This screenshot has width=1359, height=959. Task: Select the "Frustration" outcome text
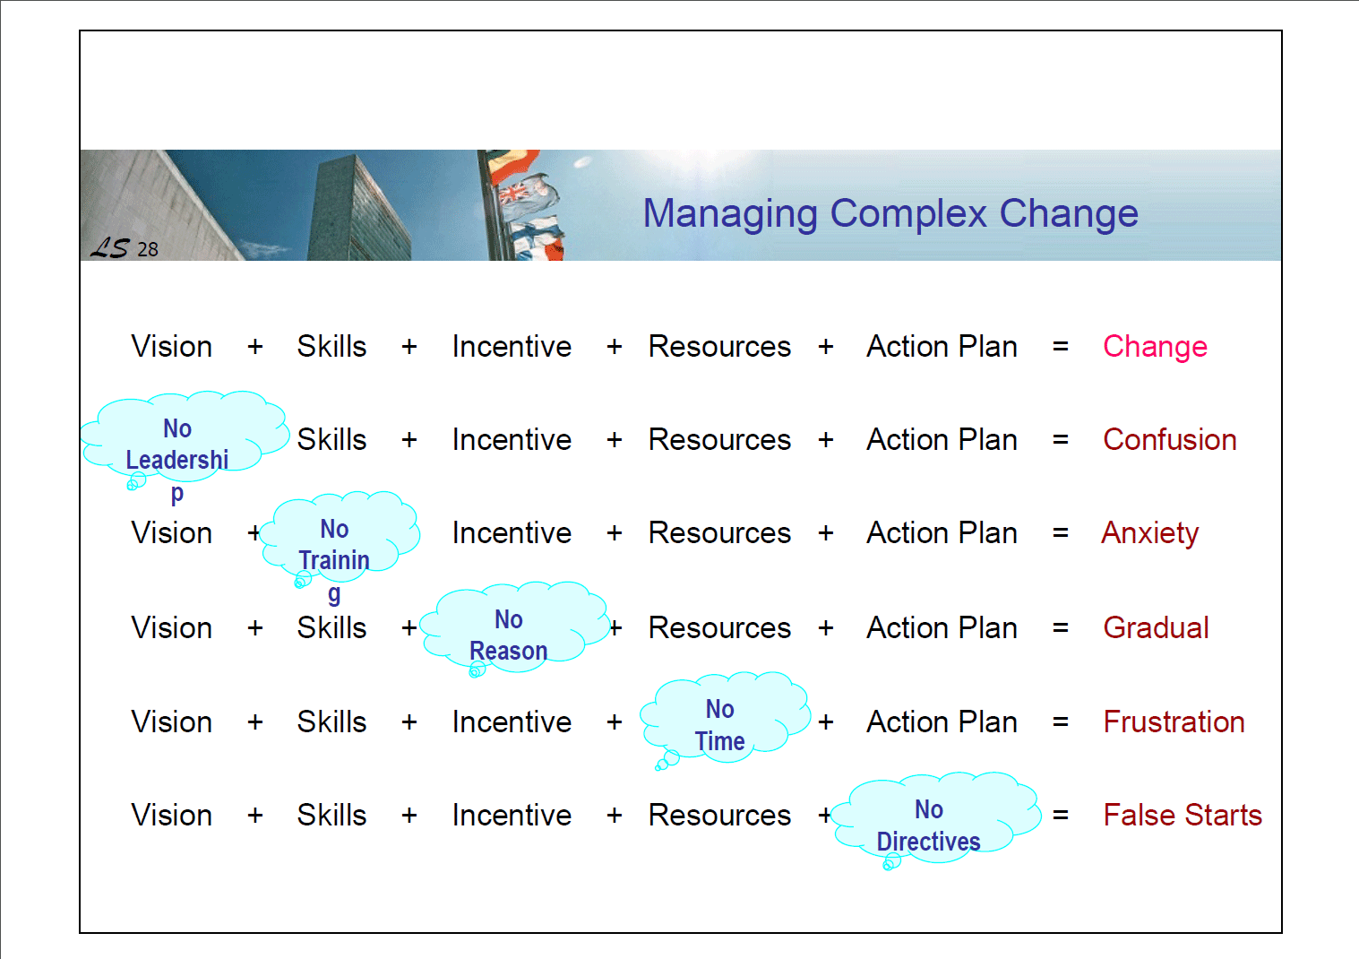coord(1174,721)
